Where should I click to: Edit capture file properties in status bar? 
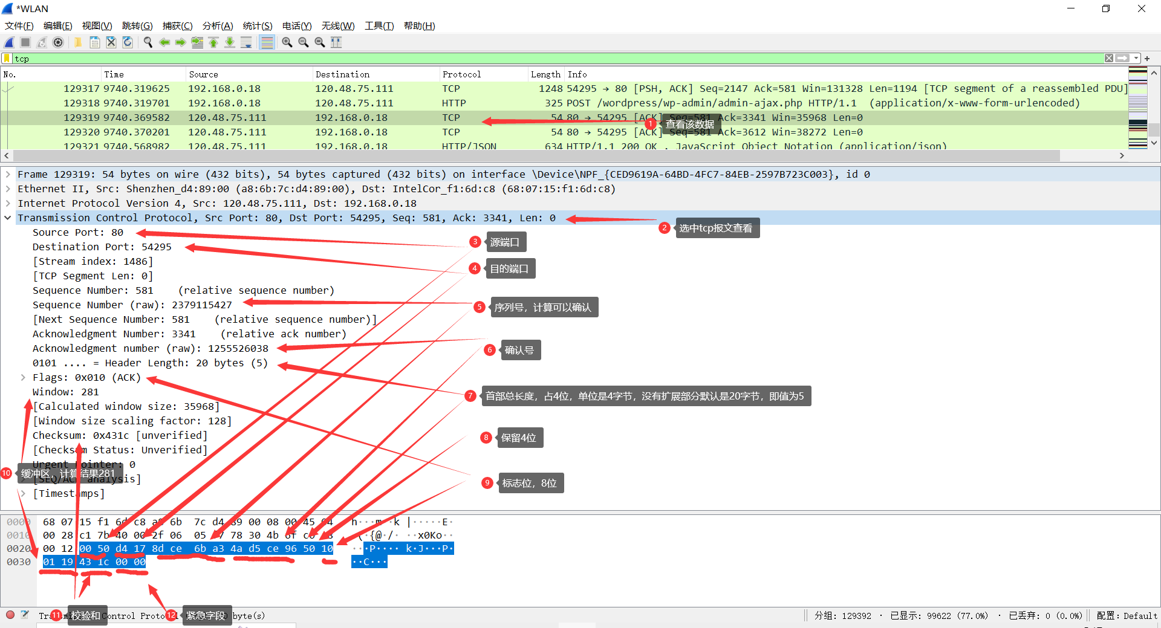[25, 615]
